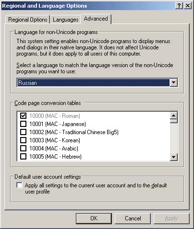Viewport: 194px width, 229px height.
Task: Click the code page list scroll-down arrow
Action: tap(174, 157)
